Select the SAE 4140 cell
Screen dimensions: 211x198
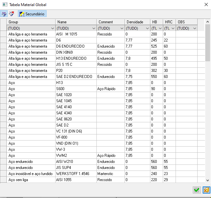[76, 107]
